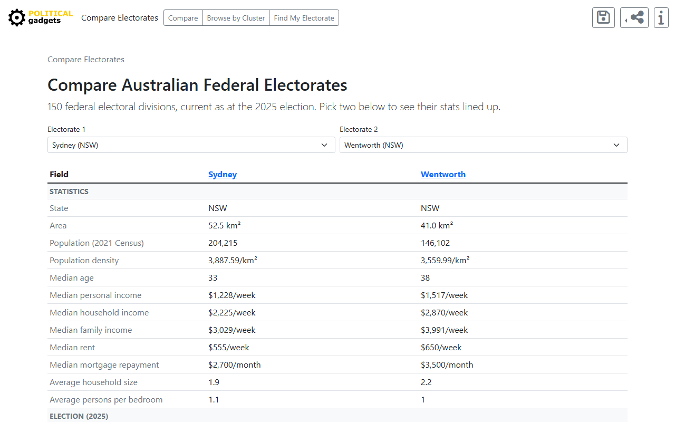Click Wentworth median rent $650/week
The image size is (675, 422).
point(441,348)
